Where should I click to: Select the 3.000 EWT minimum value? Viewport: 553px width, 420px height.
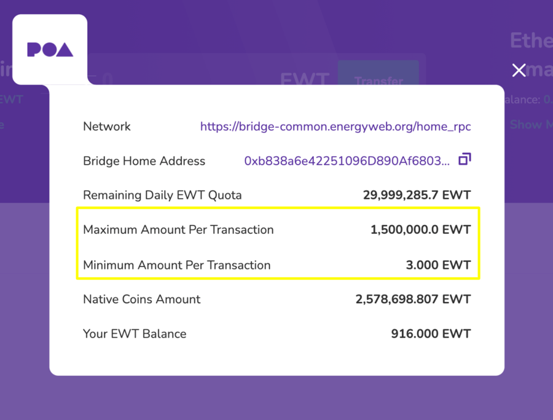coord(437,265)
